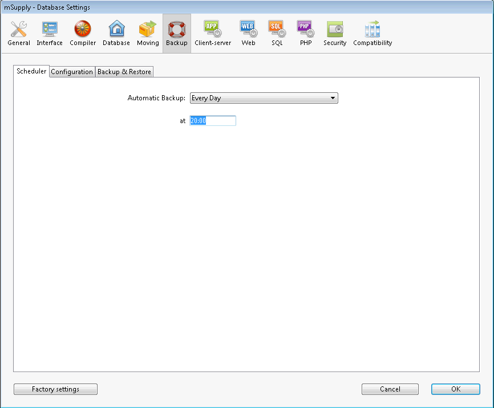The width and height of the screenshot is (494, 408).
Task: Select the Interface settings icon
Action: point(50,30)
